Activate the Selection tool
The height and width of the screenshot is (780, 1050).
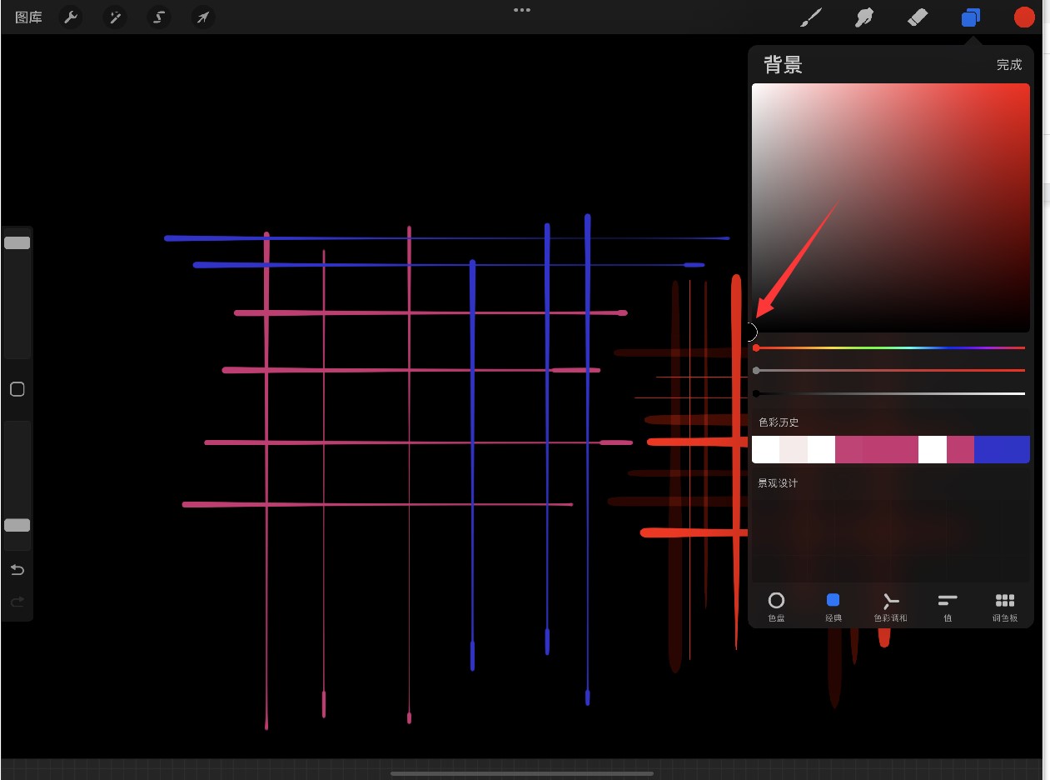coord(158,17)
